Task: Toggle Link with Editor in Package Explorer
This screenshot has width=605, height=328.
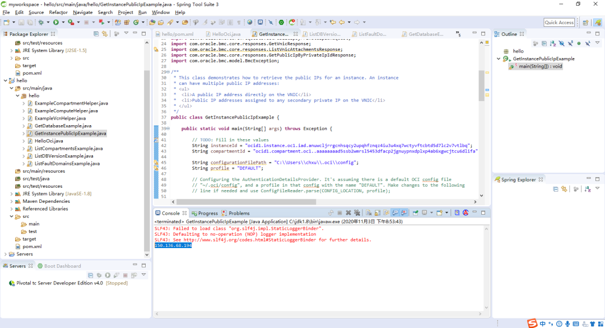Action: coord(104,34)
